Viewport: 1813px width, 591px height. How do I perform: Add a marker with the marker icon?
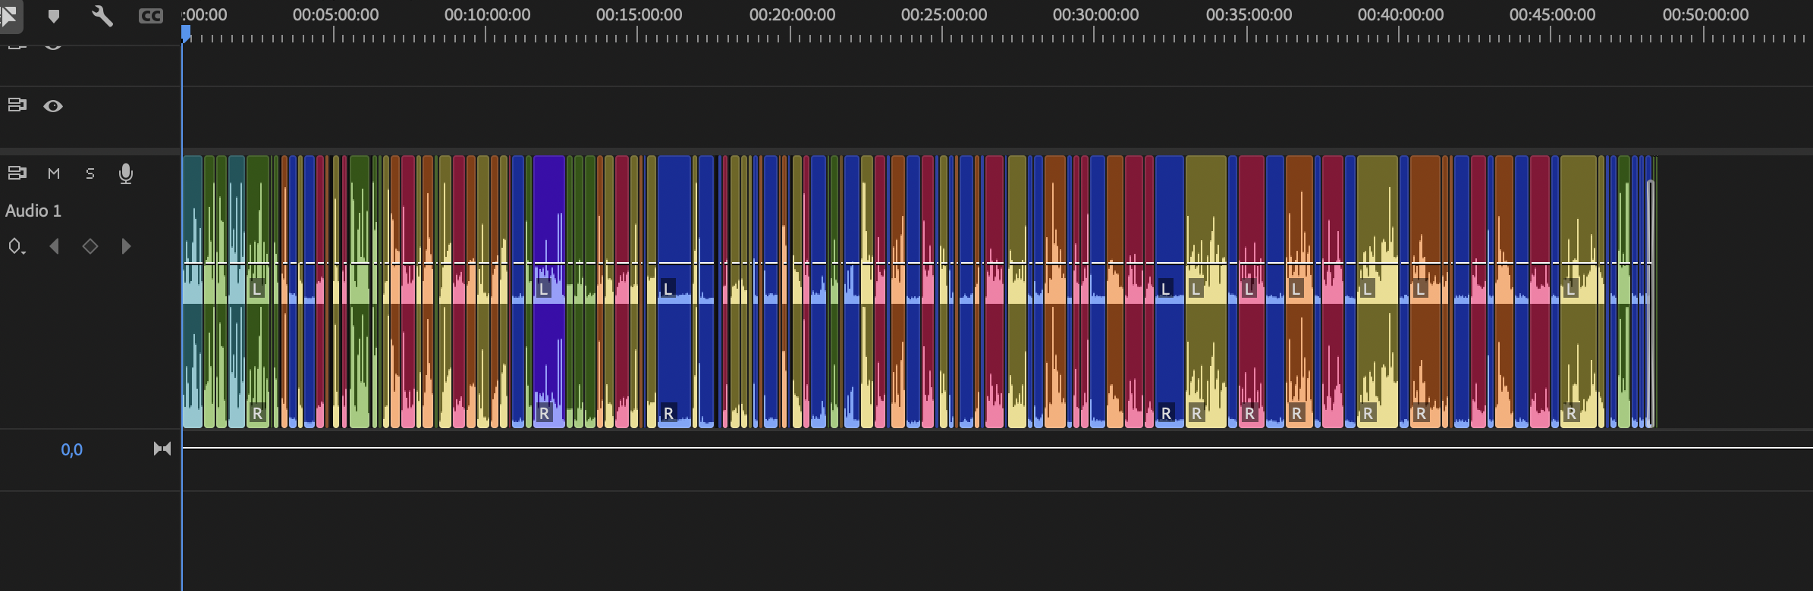54,16
